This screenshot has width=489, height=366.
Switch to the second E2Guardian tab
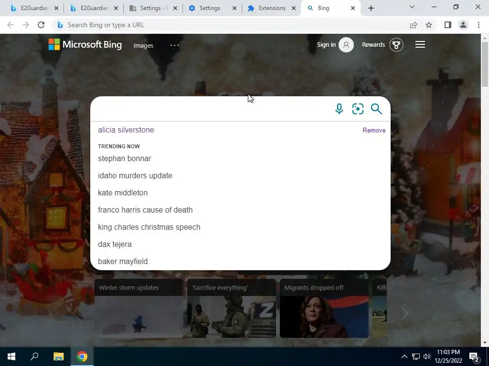coord(89,8)
